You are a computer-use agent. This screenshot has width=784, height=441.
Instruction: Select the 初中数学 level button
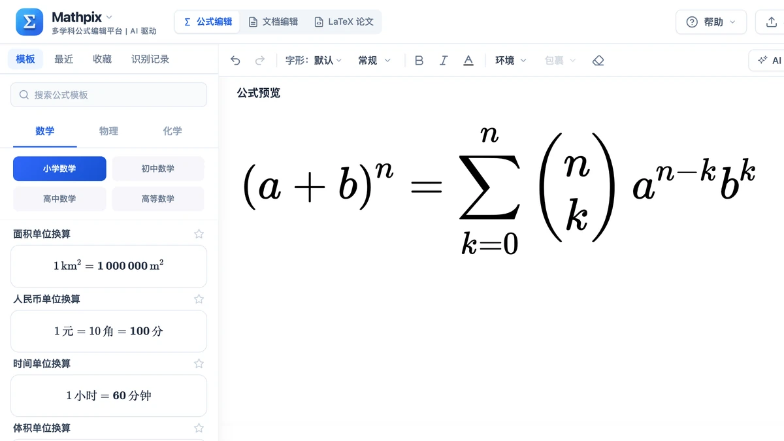click(158, 169)
